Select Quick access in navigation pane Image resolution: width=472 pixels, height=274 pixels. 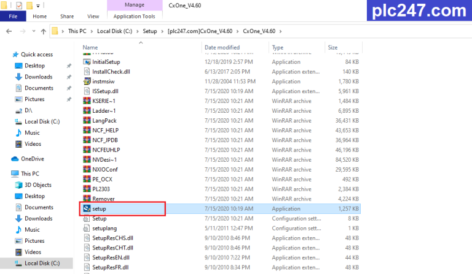37,55
